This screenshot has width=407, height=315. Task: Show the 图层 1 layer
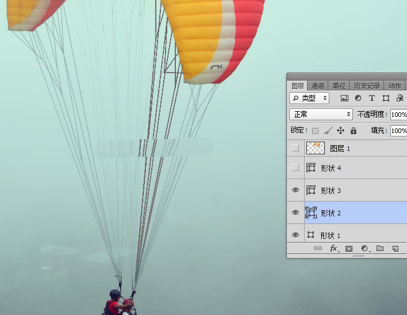295,148
